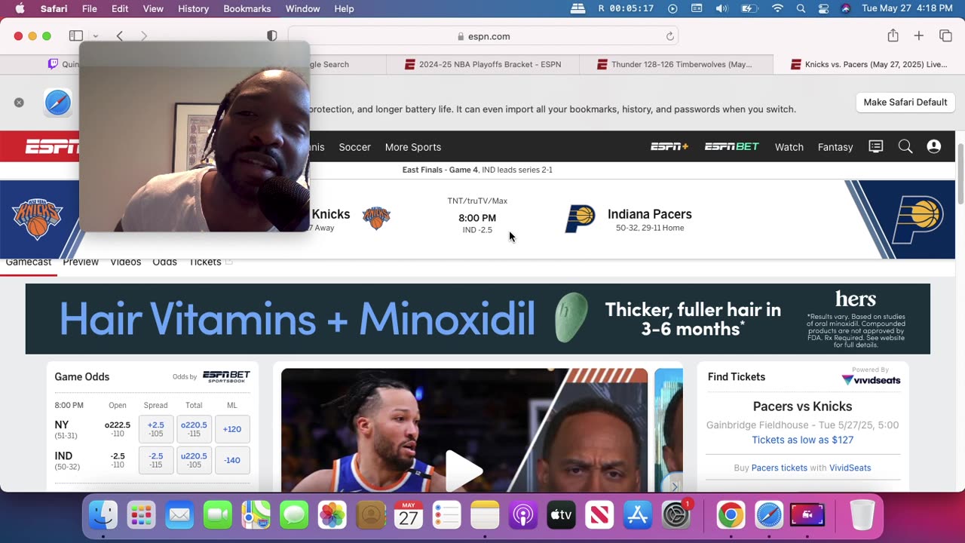The width and height of the screenshot is (965, 543).
Task: Select the Videos tab
Action: point(125,262)
